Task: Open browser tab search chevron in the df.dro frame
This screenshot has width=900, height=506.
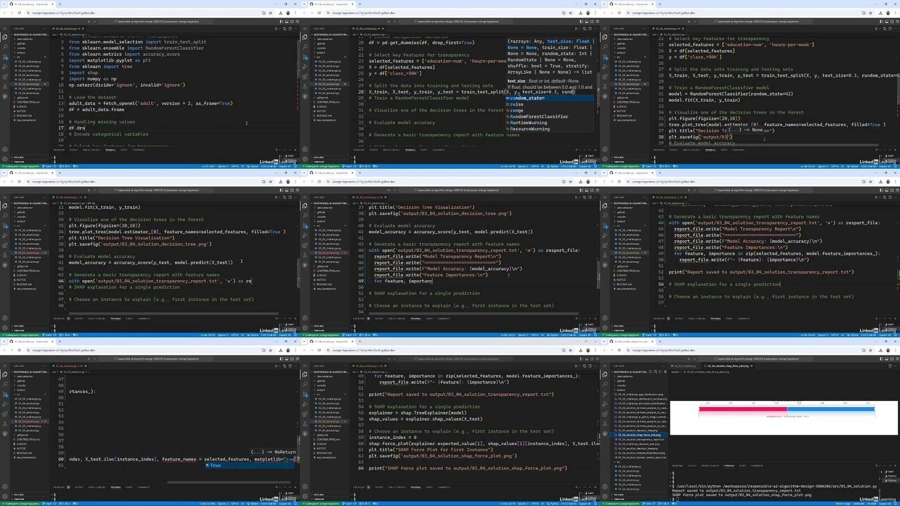Action: 4,4
